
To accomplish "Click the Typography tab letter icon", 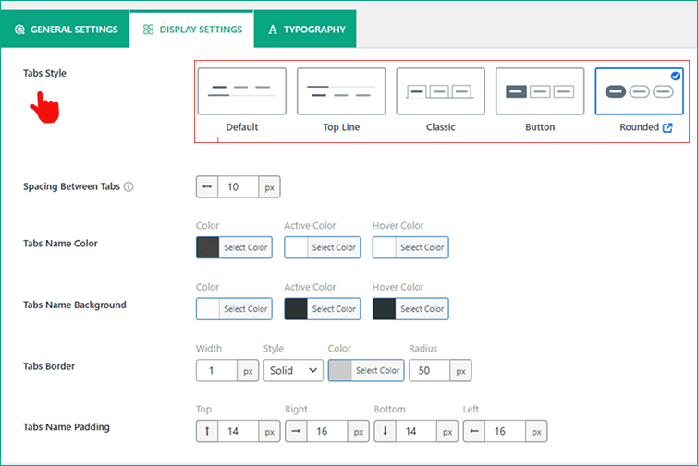I will tap(273, 30).
